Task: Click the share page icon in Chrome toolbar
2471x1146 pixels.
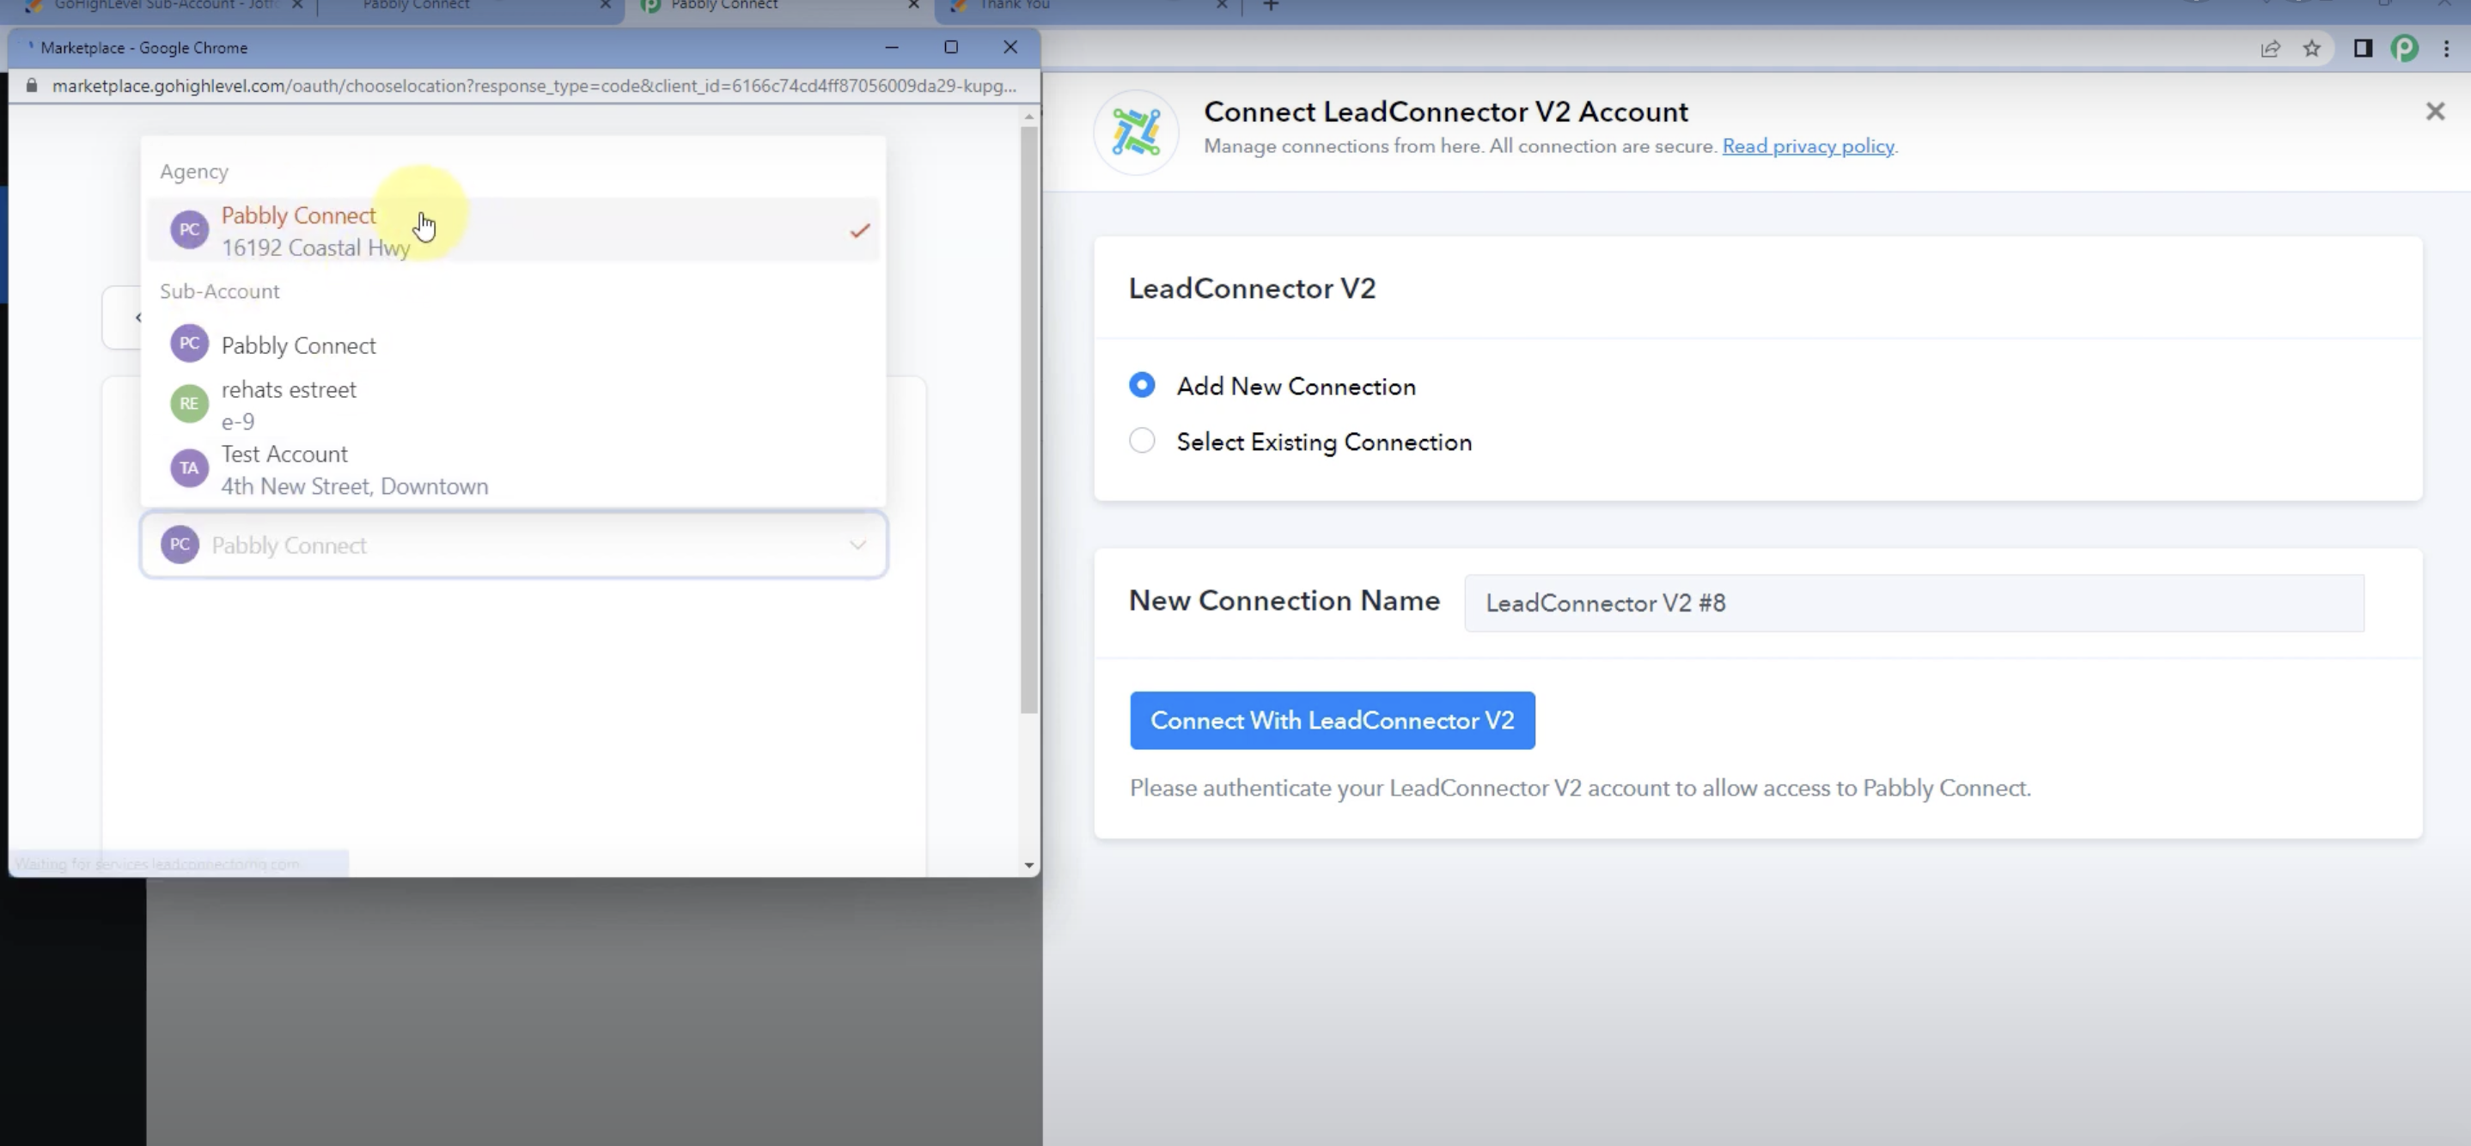Action: click(x=2270, y=49)
